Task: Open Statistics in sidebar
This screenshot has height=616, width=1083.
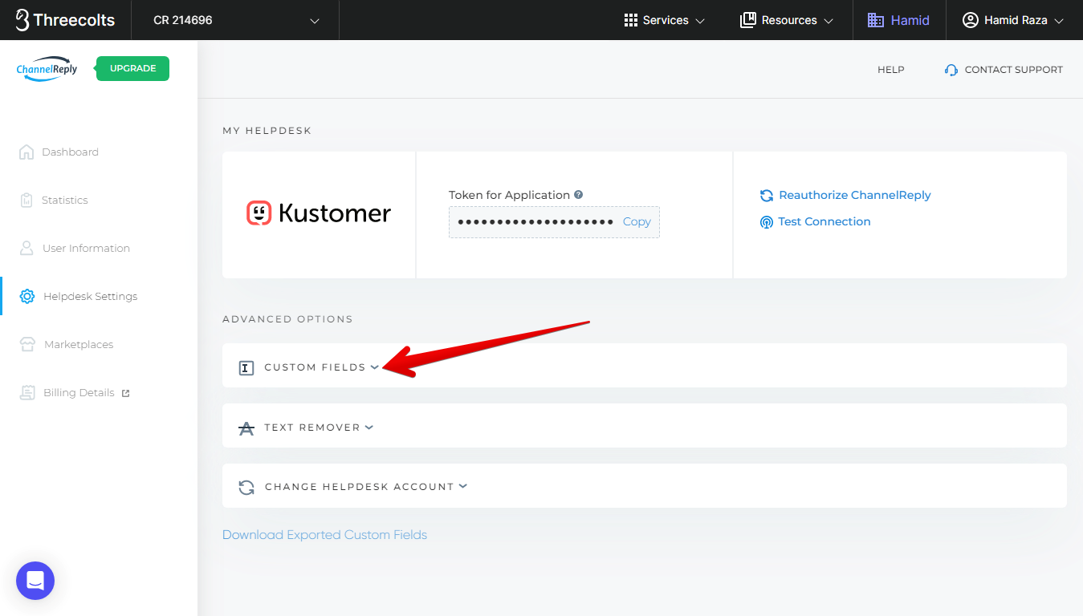Action: point(64,200)
